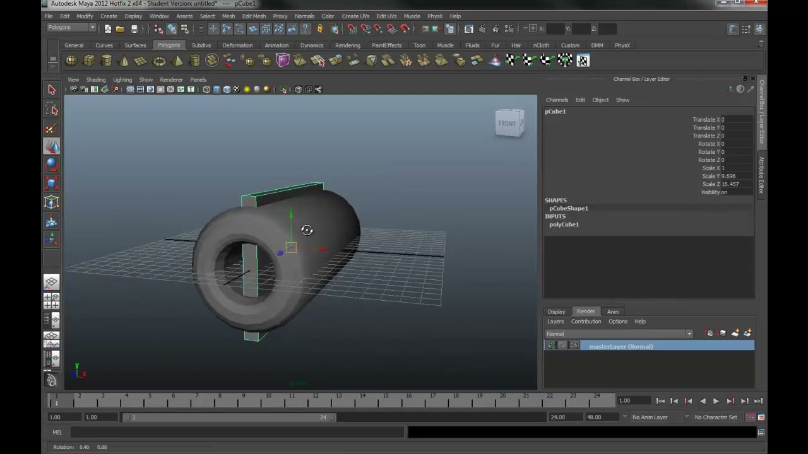Save scene using the disk icon
The height and width of the screenshot is (454, 808).
click(134, 29)
